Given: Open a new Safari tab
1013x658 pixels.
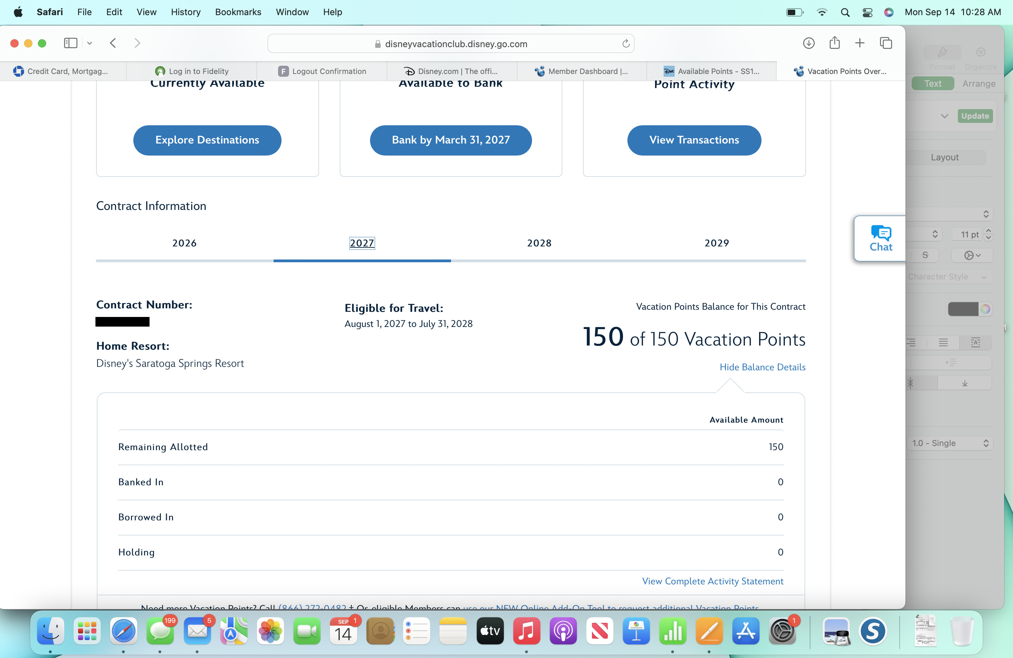Looking at the screenshot, I should (x=860, y=43).
